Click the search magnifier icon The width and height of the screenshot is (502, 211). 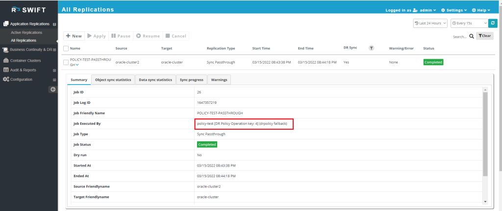point(472,36)
